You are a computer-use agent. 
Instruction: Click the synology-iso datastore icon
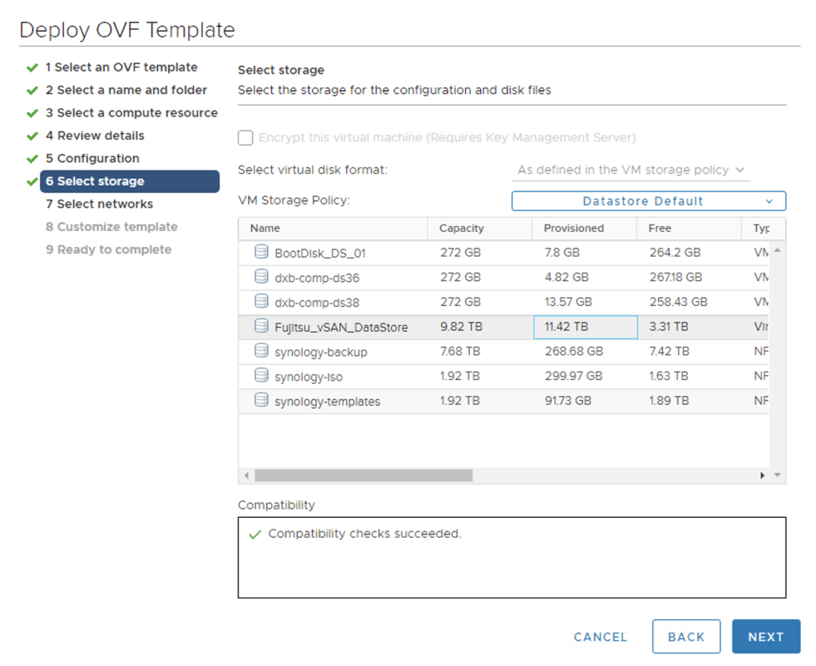261,376
